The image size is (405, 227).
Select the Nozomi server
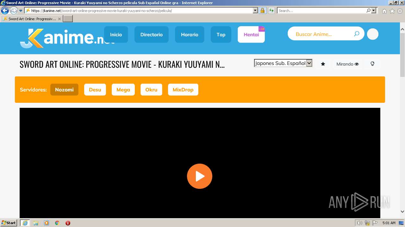point(64,90)
